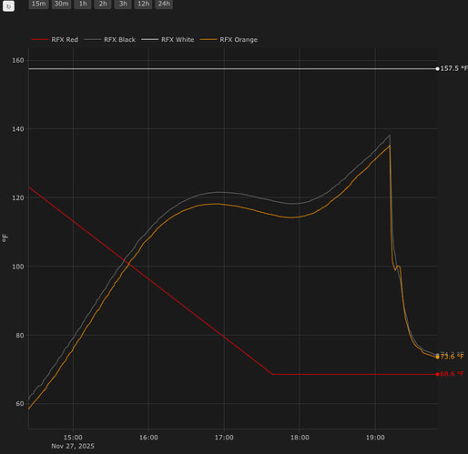Click the 17:00 x-axis tick label
468x454 pixels.
[224, 438]
